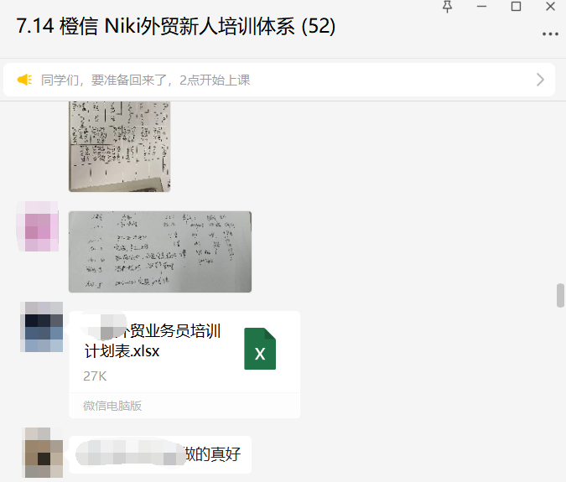View the whiteboard grid photo thumbnail
The width and height of the screenshot is (566, 482).
[119, 146]
